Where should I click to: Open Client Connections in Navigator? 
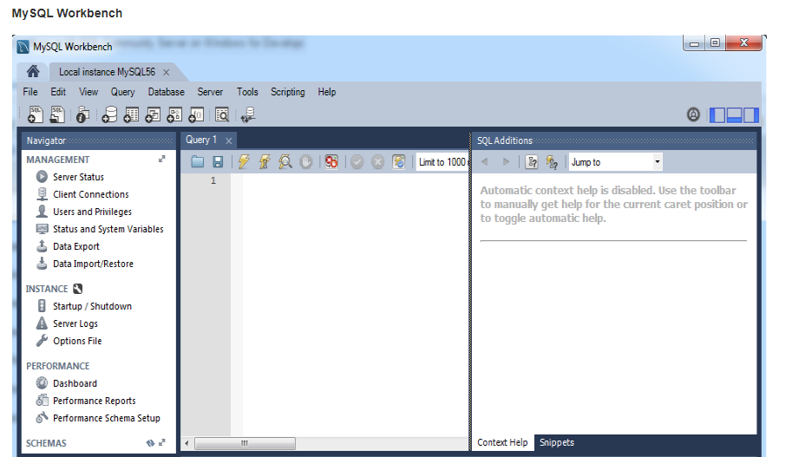tap(91, 194)
